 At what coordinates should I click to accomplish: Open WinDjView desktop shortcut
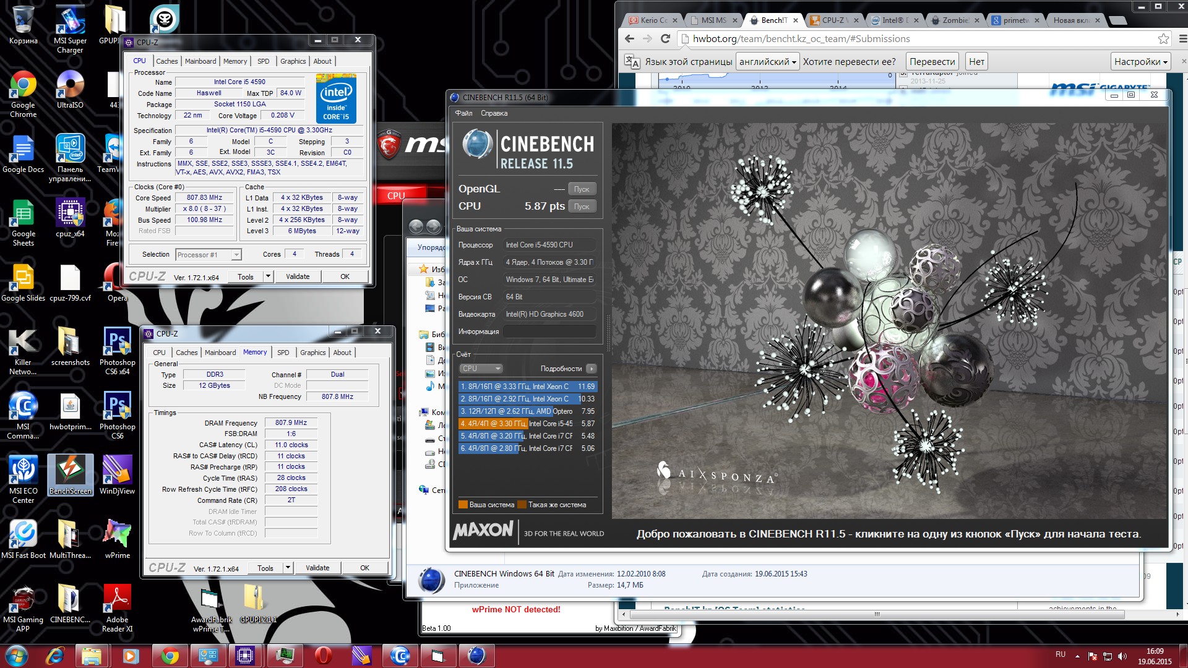(117, 476)
